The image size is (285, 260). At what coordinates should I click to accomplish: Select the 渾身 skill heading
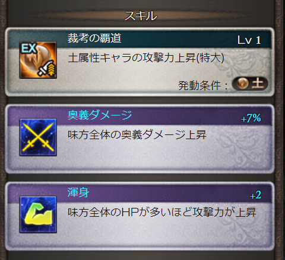[78, 192]
